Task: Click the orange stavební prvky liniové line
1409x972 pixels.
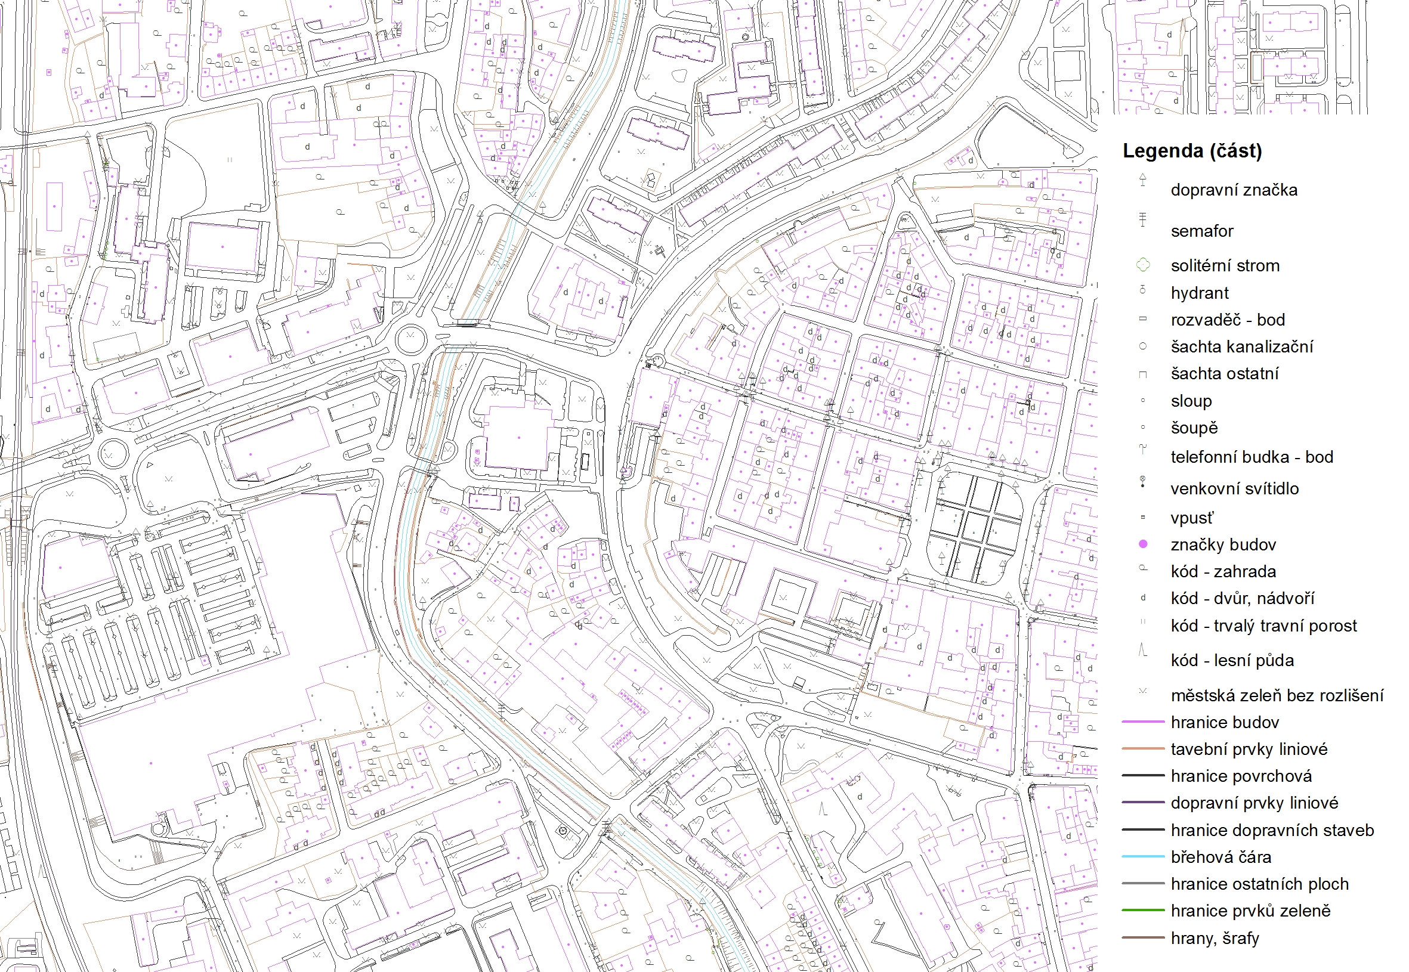Action: click(x=1143, y=748)
